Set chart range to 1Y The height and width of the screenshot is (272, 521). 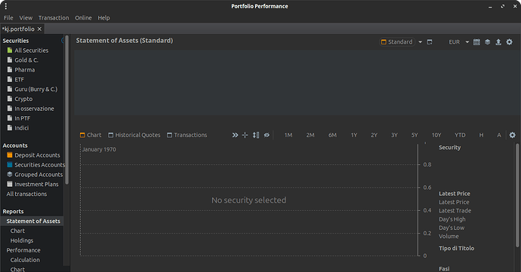pyautogui.click(x=354, y=135)
